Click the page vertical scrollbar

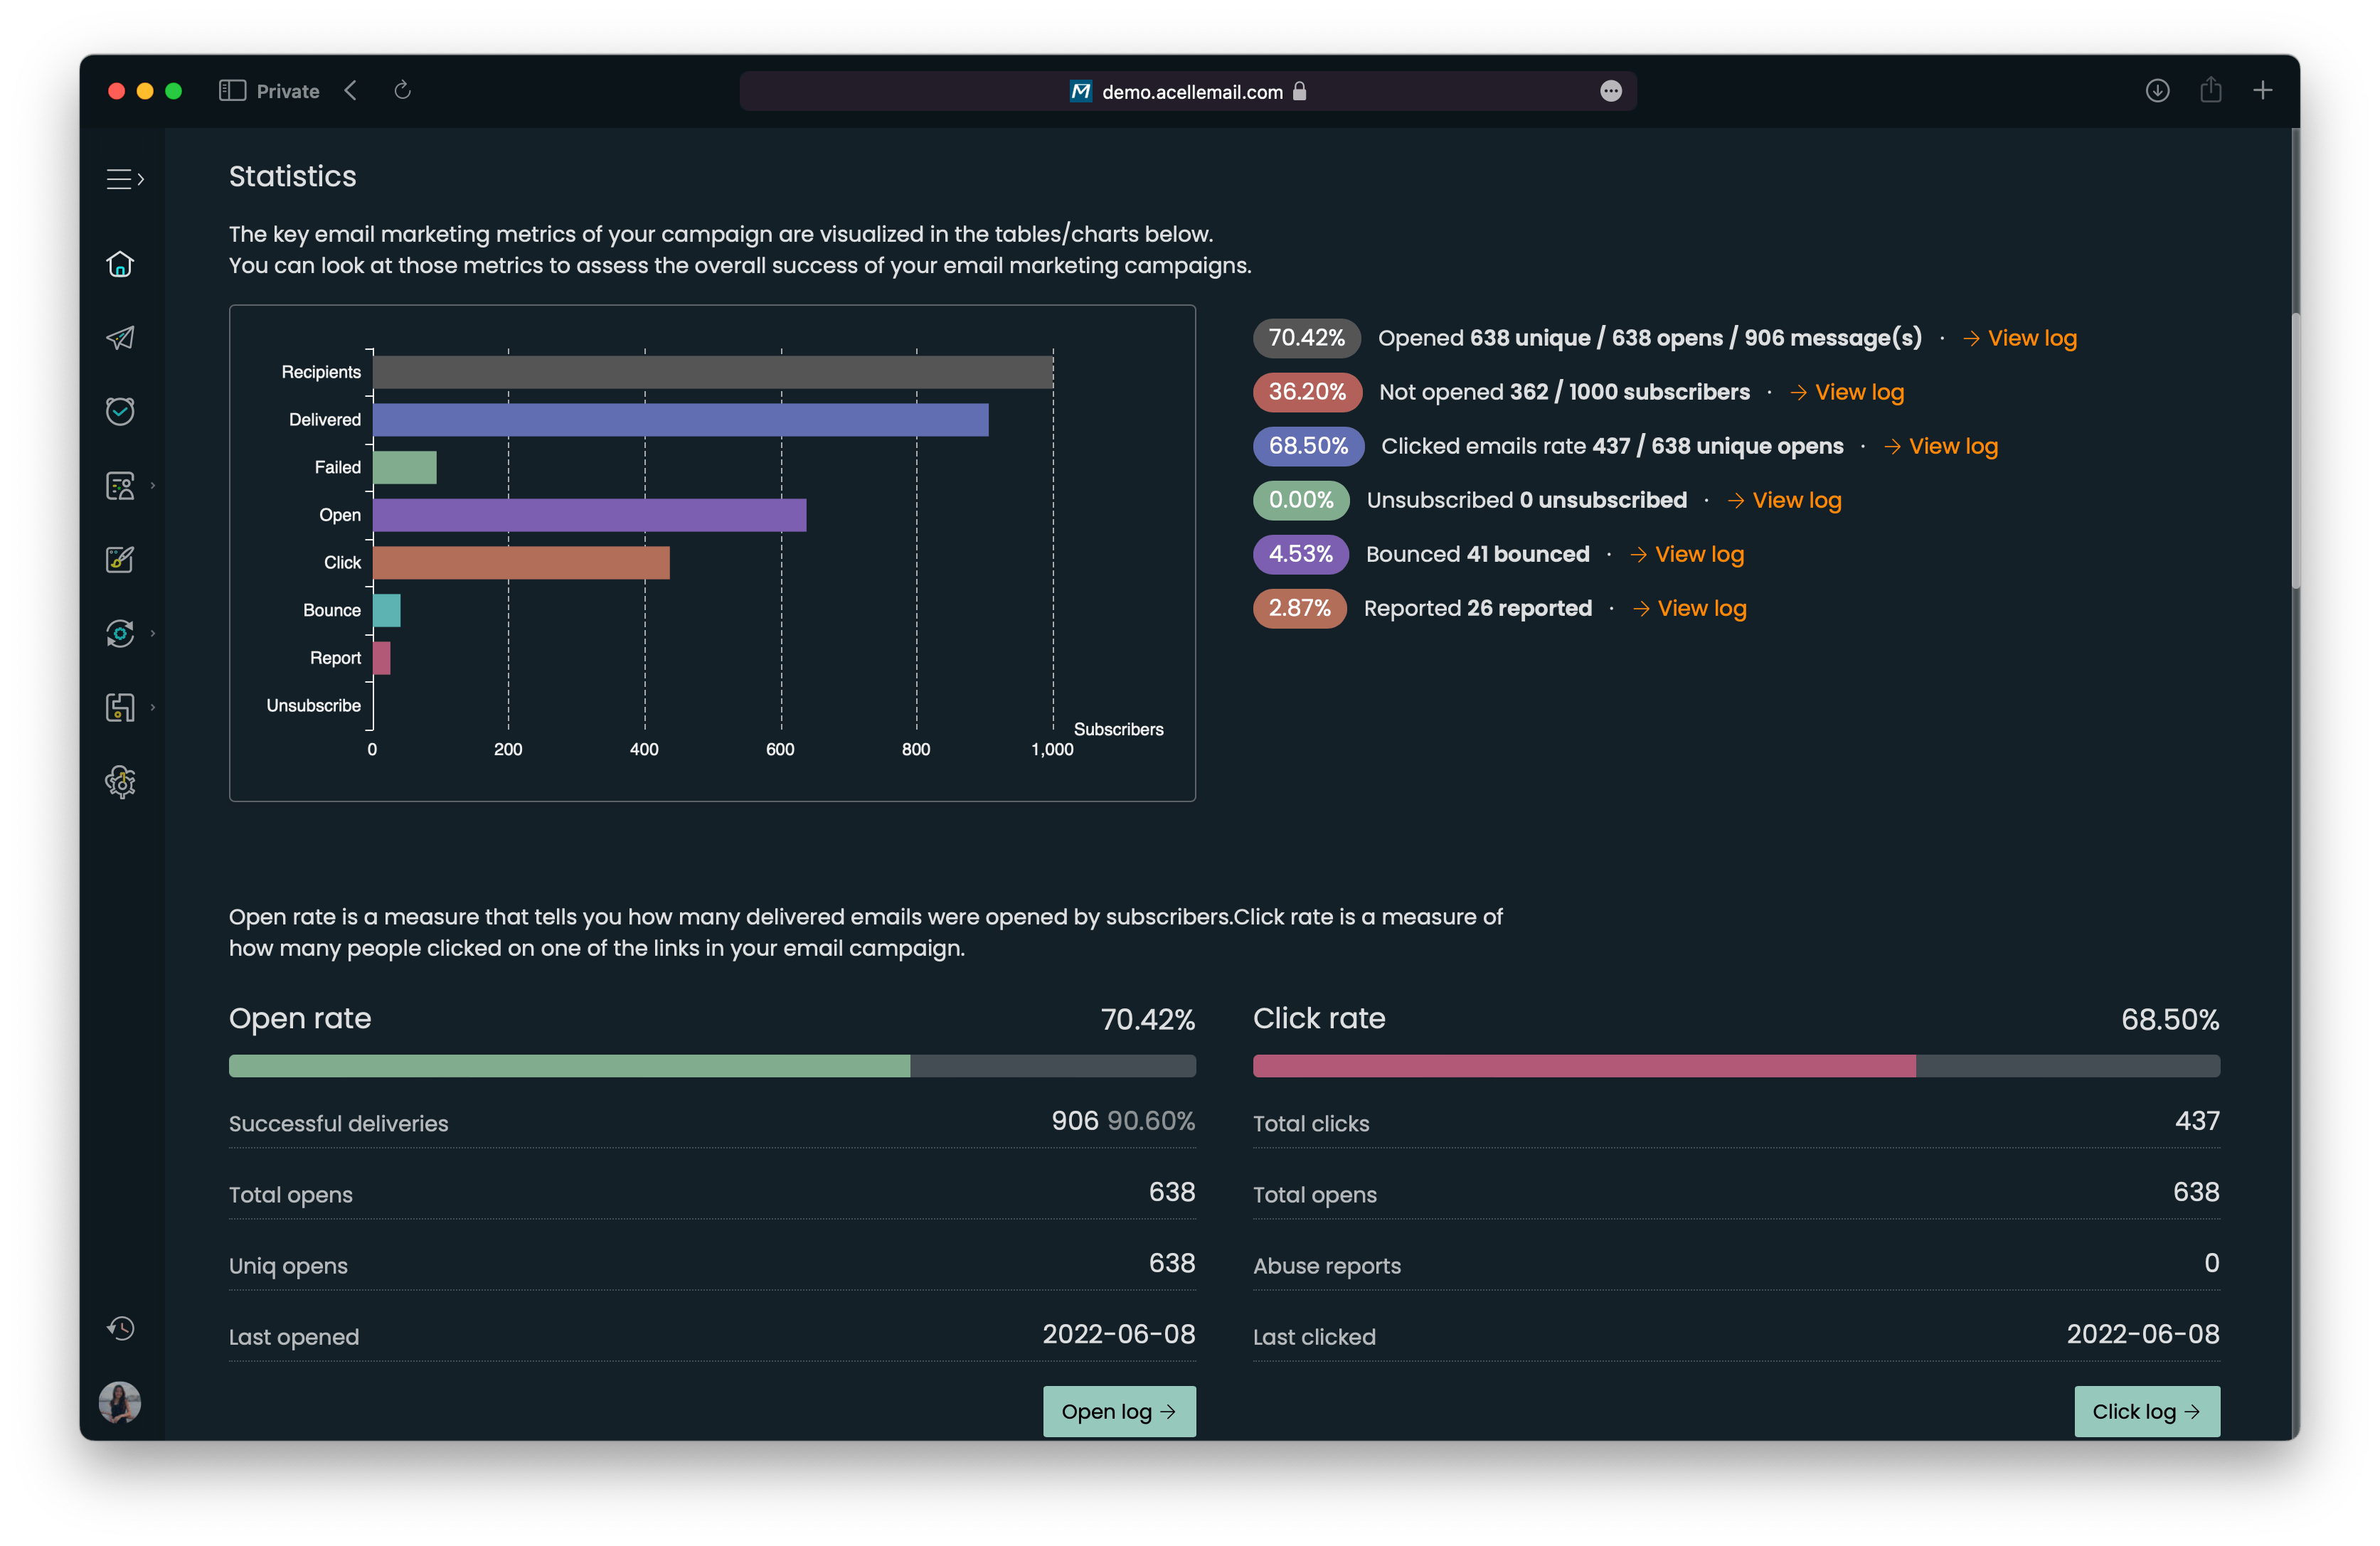2295,450
